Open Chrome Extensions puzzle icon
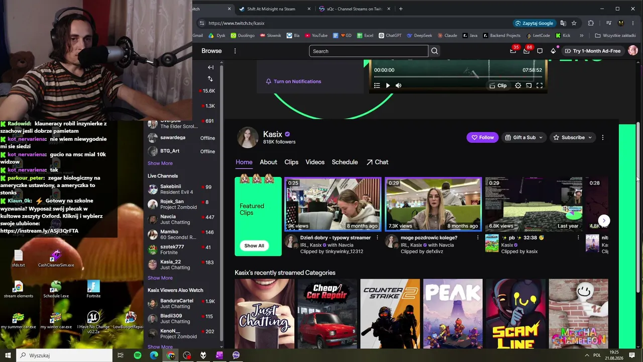Screen dimensions: 643x362 pos(591,23)
